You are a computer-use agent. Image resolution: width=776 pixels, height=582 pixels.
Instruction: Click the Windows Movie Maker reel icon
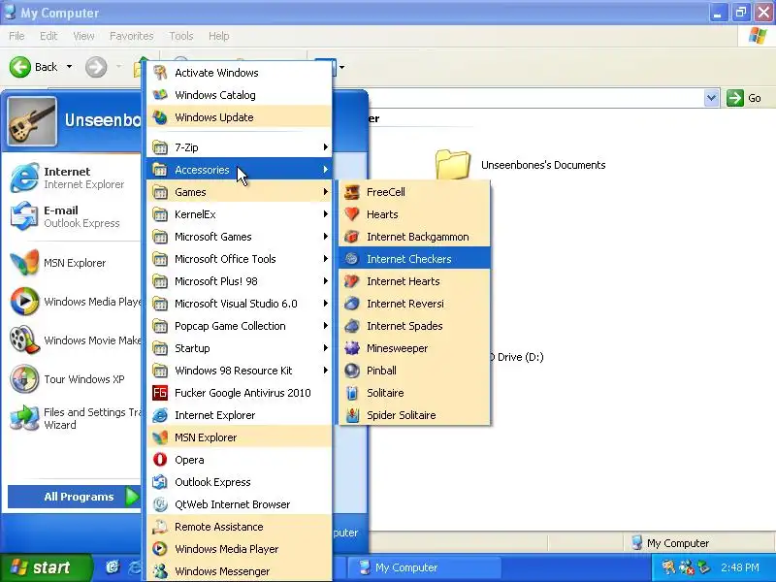click(24, 340)
